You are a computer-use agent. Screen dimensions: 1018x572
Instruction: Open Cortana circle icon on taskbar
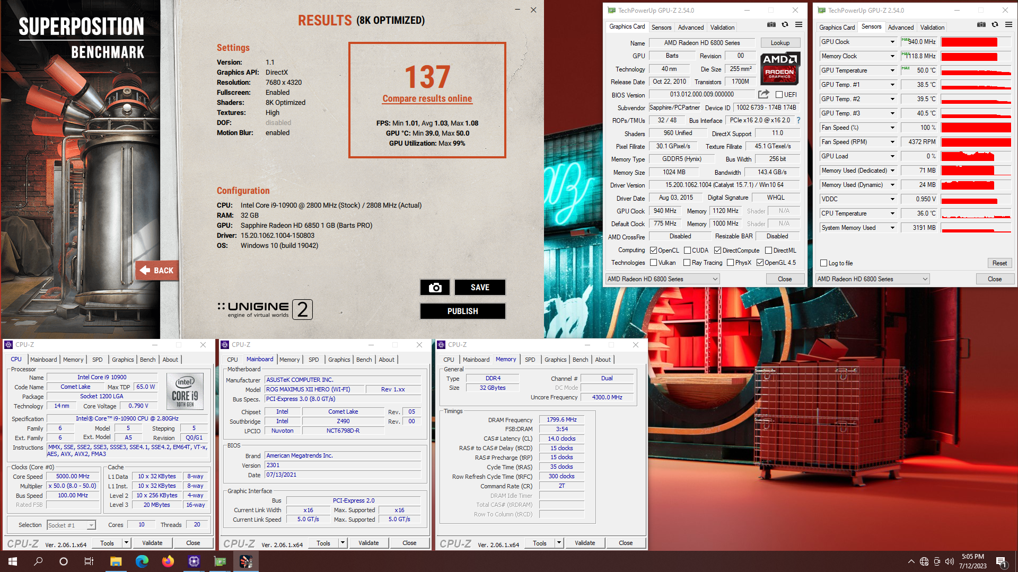pos(64,561)
